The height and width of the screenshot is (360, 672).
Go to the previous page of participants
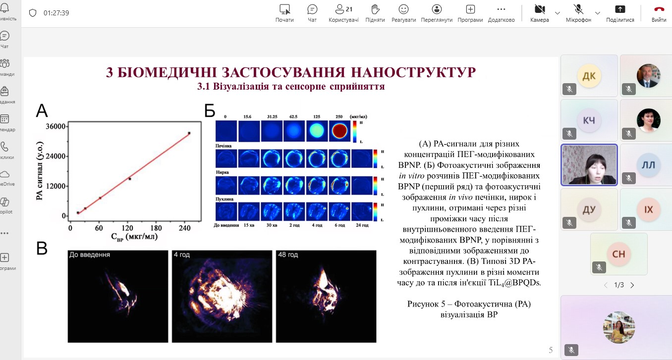pos(605,285)
